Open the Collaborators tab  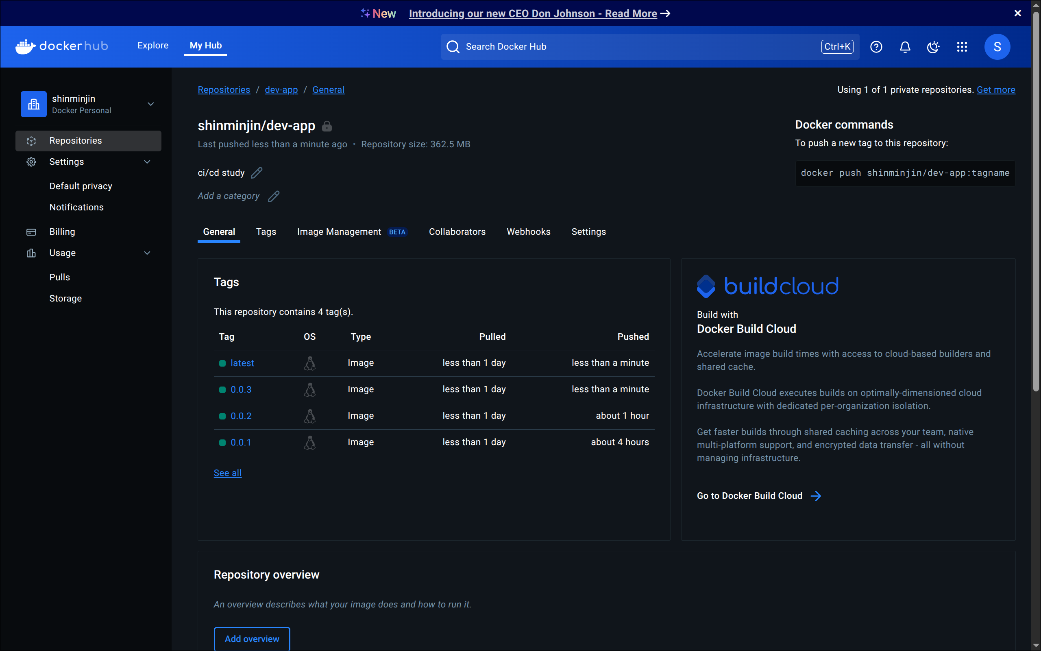(457, 232)
